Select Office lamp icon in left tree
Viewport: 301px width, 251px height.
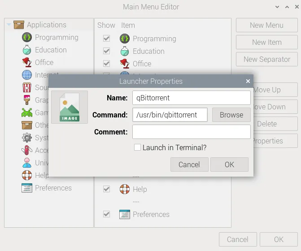pos(27,62)
